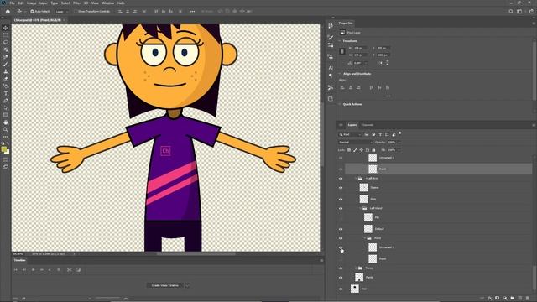Open the Character panel icon
This screenshot has height=302, width=537.
(330, 68)
